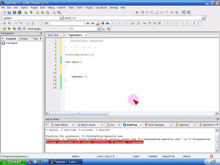
Task: Click Logs tabs right scroll arrow
Action: click(x=217, y=125)
